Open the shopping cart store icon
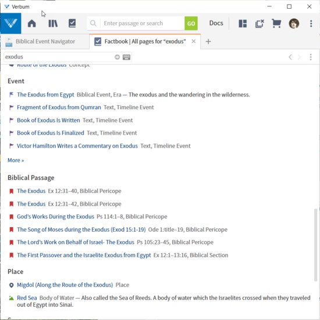The height and width of the screenshot is (320, 320). click(x=276, y=23)
